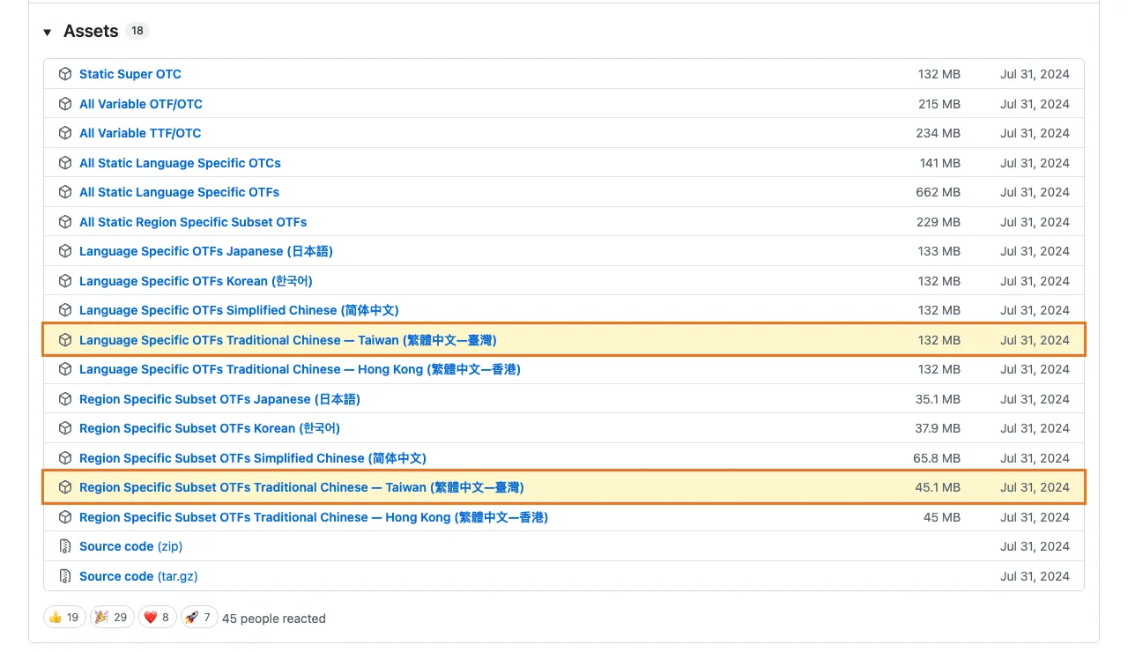The height and width of the screenshot is (652, 1128).
Task: Click package icon for All Static Region Specific Subset OTFs
Action: [65, 222]
